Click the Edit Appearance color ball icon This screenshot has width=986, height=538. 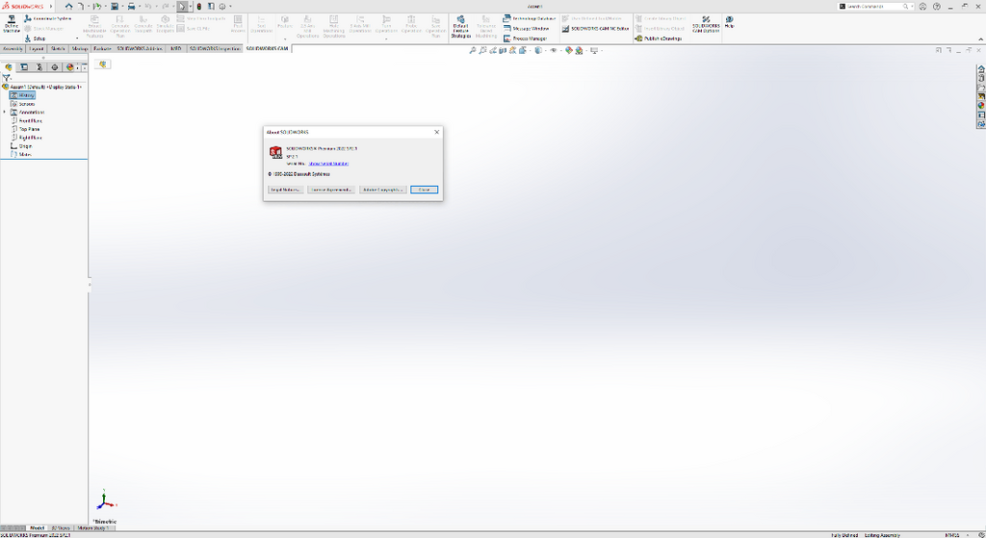[x=568, y=50]
